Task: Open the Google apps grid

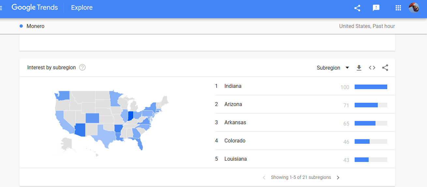Action: tap(398, 8)
